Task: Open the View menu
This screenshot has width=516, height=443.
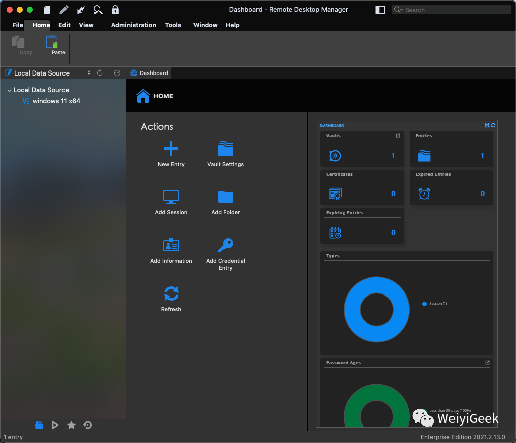Action: pos(86,25)
